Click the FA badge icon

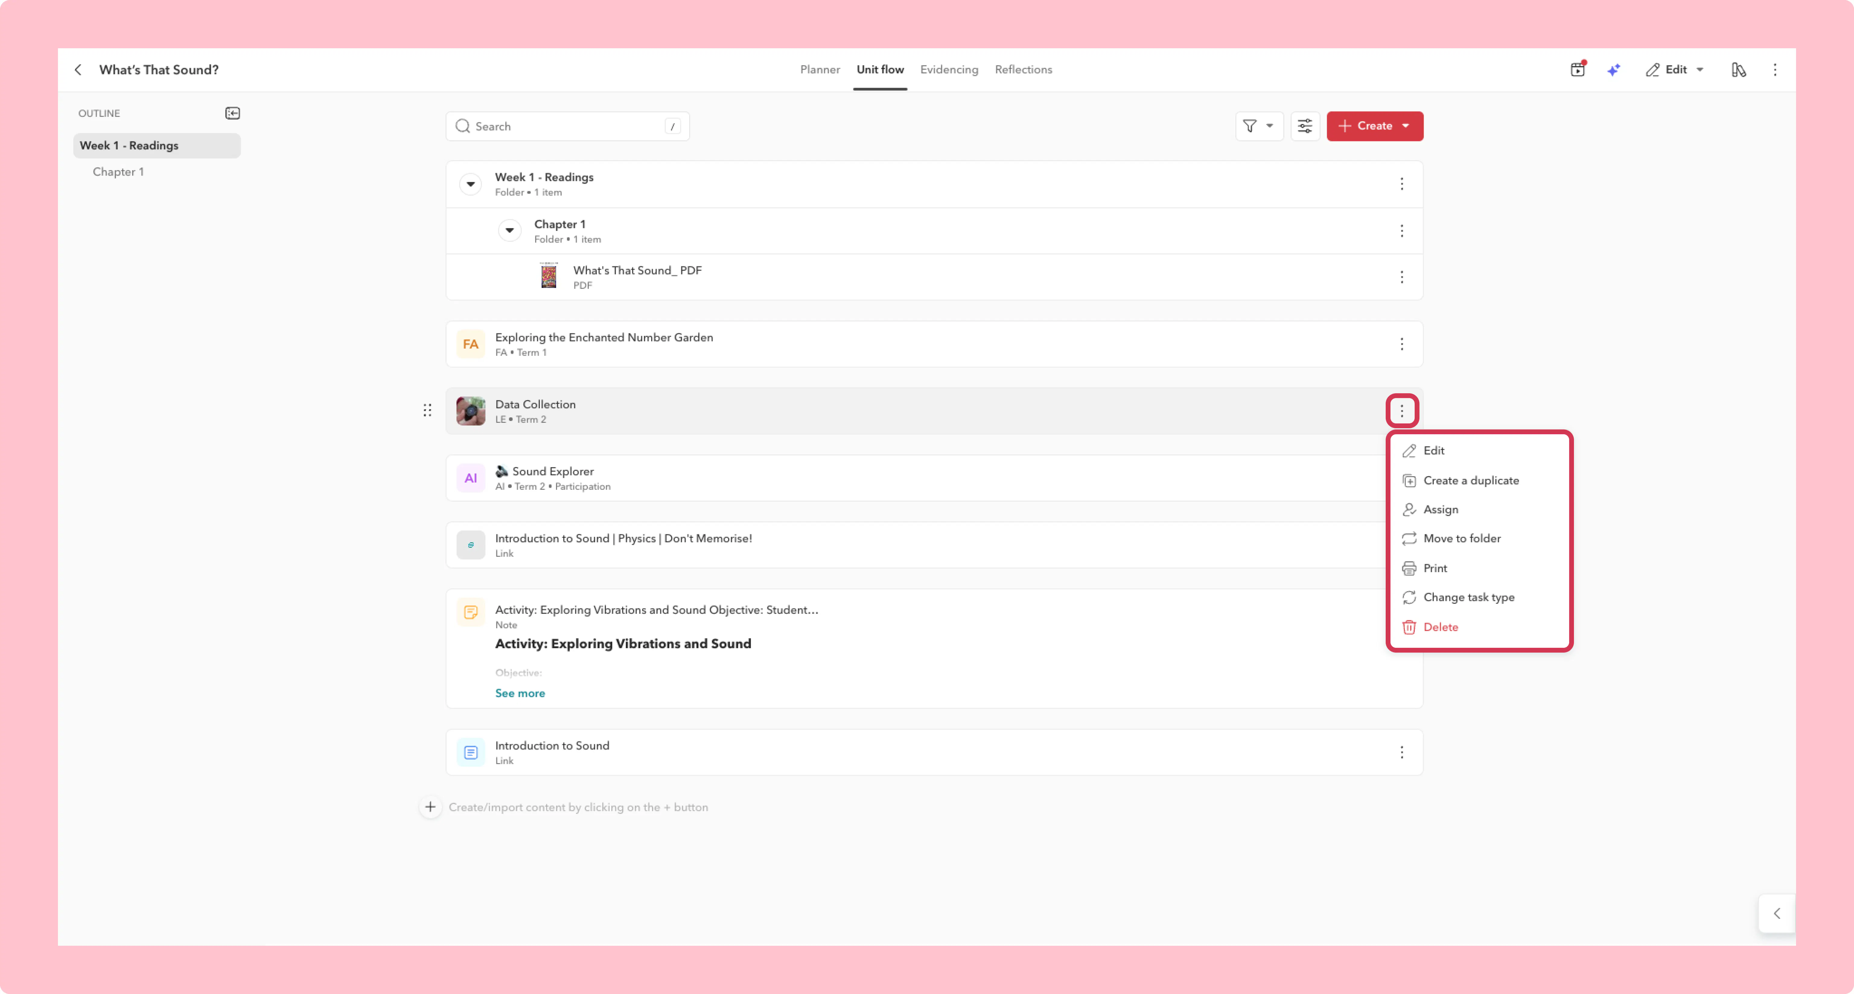[471, 344]
